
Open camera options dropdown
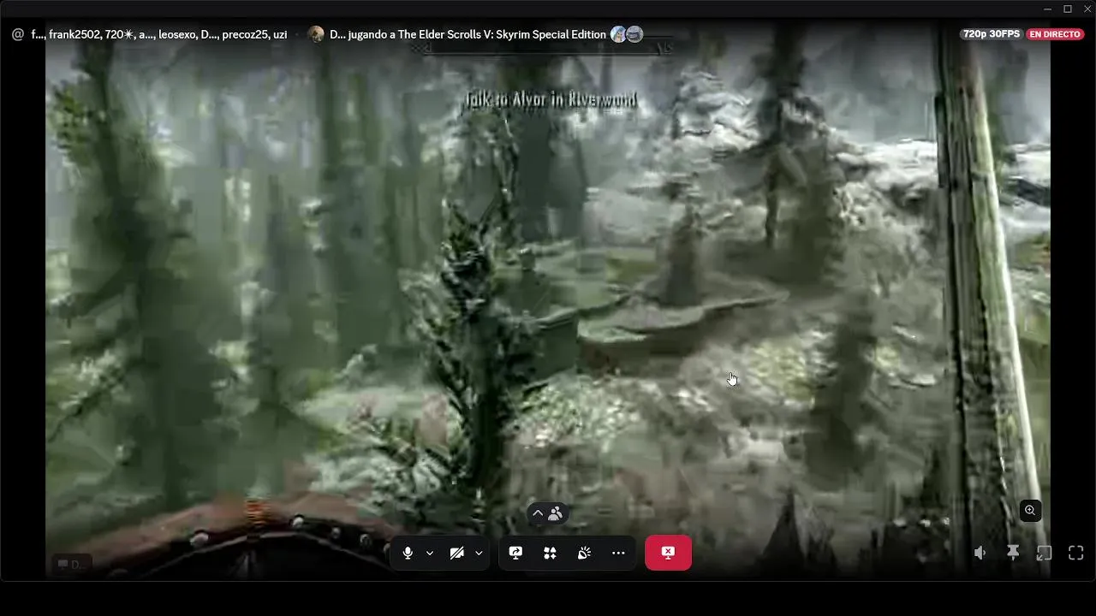click(479, 554)
